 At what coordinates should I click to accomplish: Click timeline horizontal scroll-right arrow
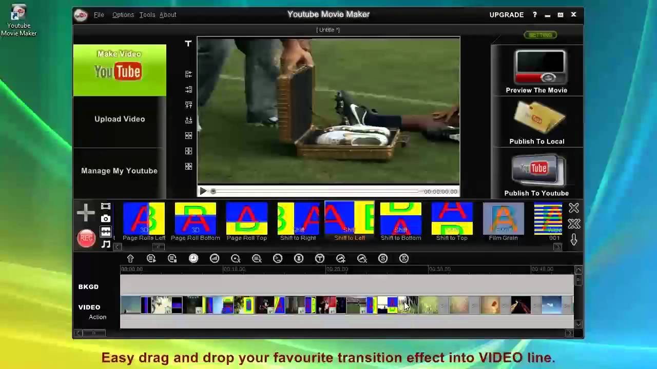point(569,333)
